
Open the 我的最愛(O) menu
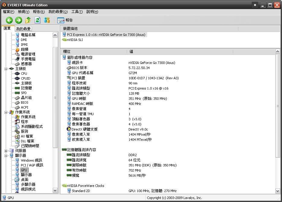click(58, 12)
